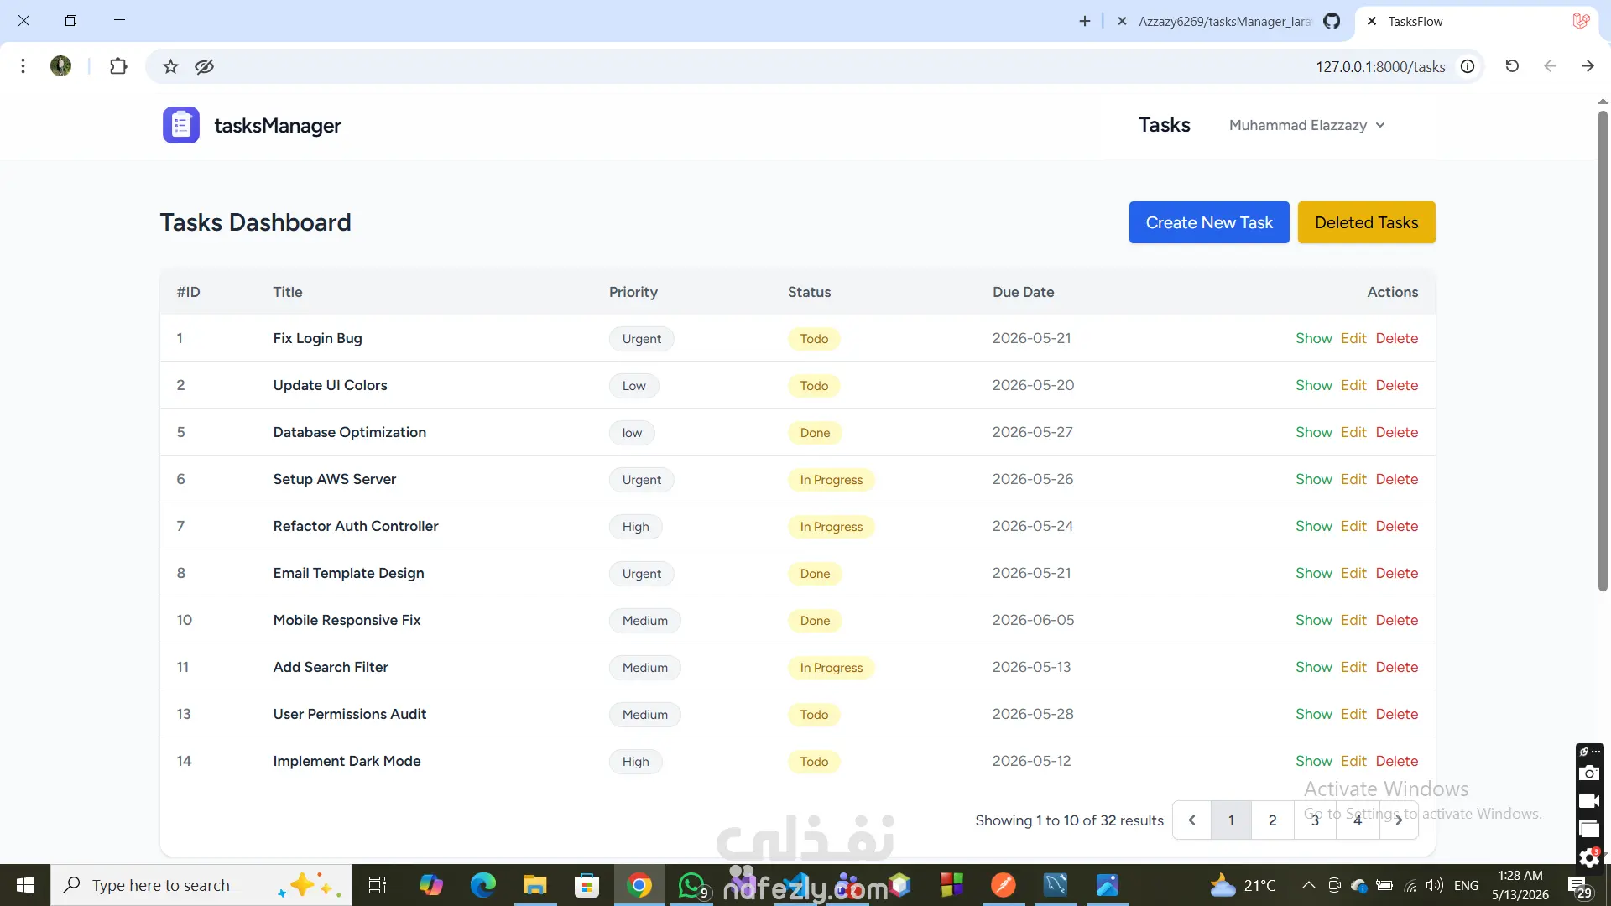The width and height of the screenshot is (1611, 906).
Task: Go to the next results page chevron
Action: pyautogui.click(x=1399, y=820)
